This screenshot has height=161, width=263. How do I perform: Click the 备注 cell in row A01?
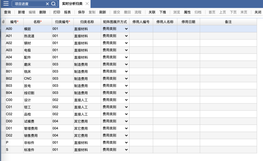click(228, 36)
